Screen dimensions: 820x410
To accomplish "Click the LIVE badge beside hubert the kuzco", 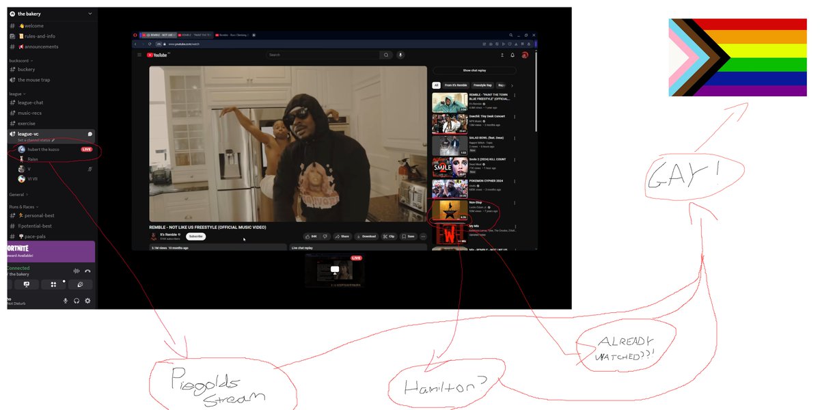I will [x=86, y=149].
